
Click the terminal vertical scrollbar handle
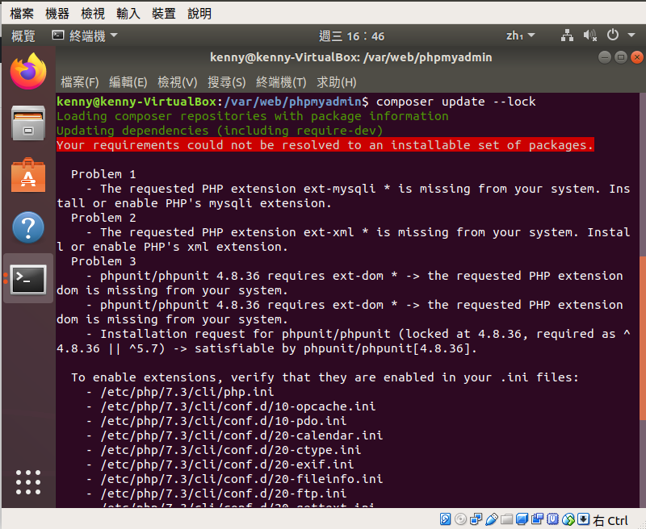point(642,337)
